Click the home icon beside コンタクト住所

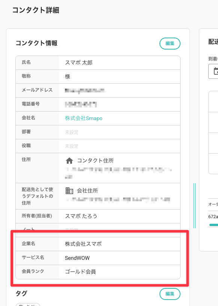click(x=69, y=161)
